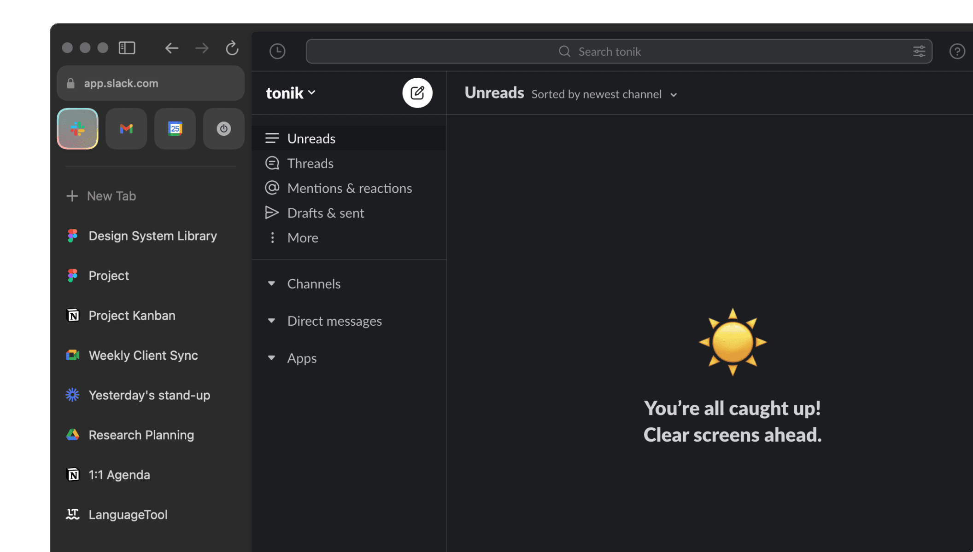Click the pinned Slack tab icon
Viewport: 973px width, 552px height.
[77, 129]
